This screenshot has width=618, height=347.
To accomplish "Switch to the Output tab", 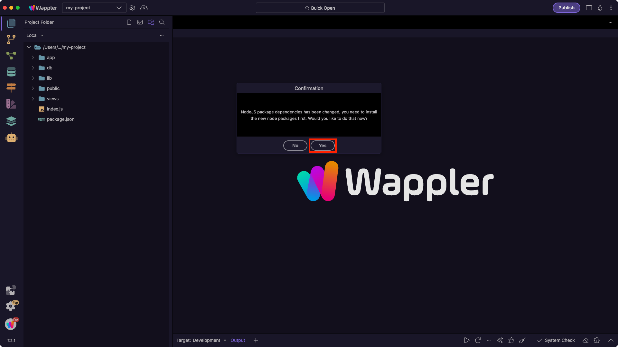I will tap(238, 340).
